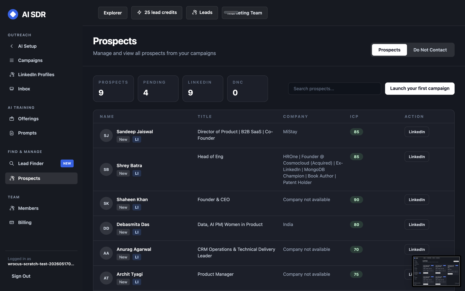Click the AI Setup back-arrow icon
The height and width of the screenshot is (291, 465).
12,46
